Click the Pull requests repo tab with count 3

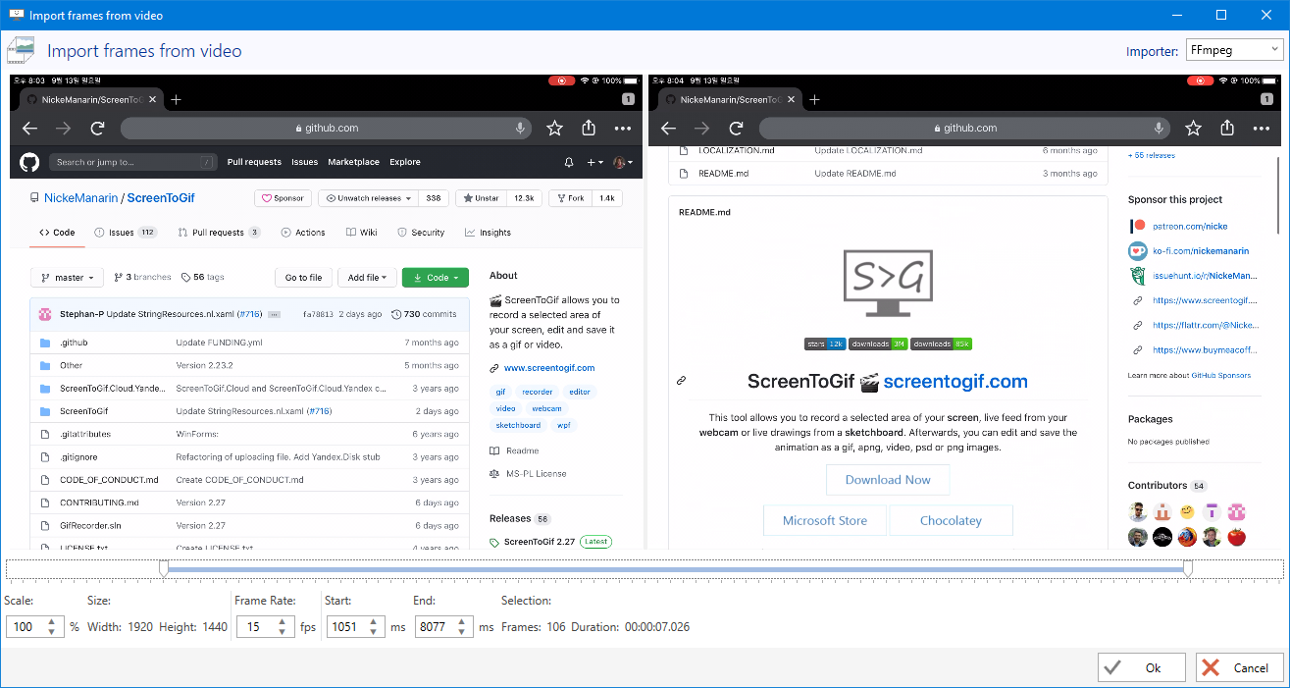[219, 233]
